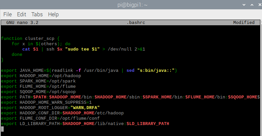Click the 'for x in $(others); do' line

click(x=41, y=44)
